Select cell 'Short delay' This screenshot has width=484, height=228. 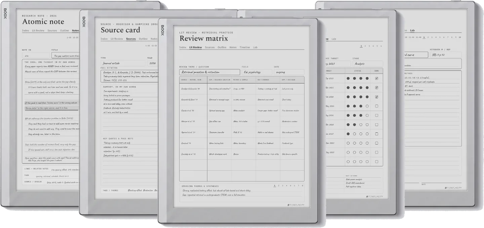pyautogui.click(x=292, y=100)
